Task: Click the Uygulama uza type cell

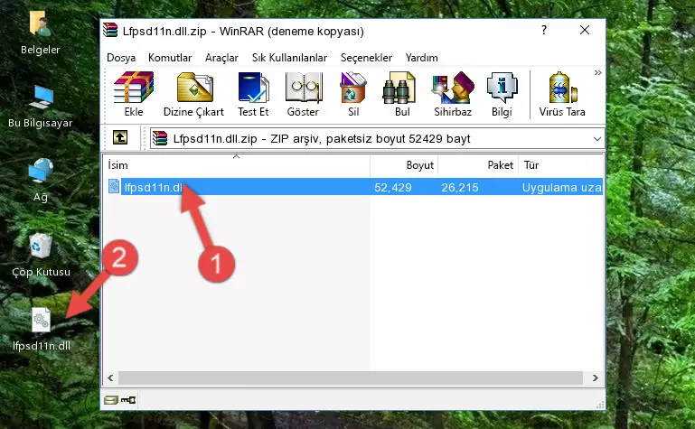Action: point(561,187)
